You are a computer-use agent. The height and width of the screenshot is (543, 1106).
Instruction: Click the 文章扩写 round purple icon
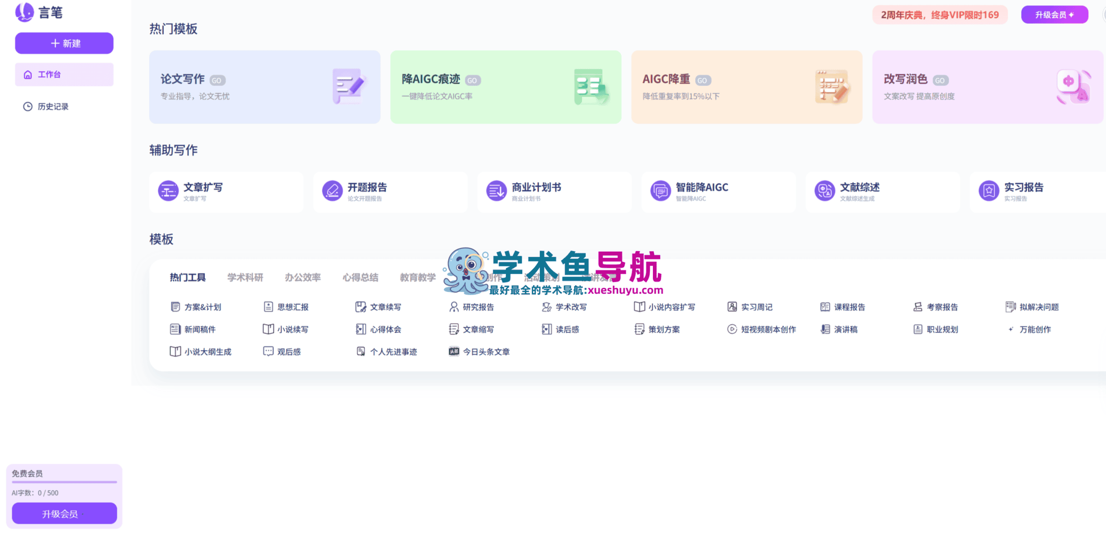pyautogui.click(x=168, y=191)
